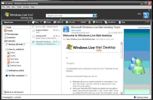Toggle the select-all checkbox in list header
Viewport: 153px width, 100px height.
click(x=33, y=27)
